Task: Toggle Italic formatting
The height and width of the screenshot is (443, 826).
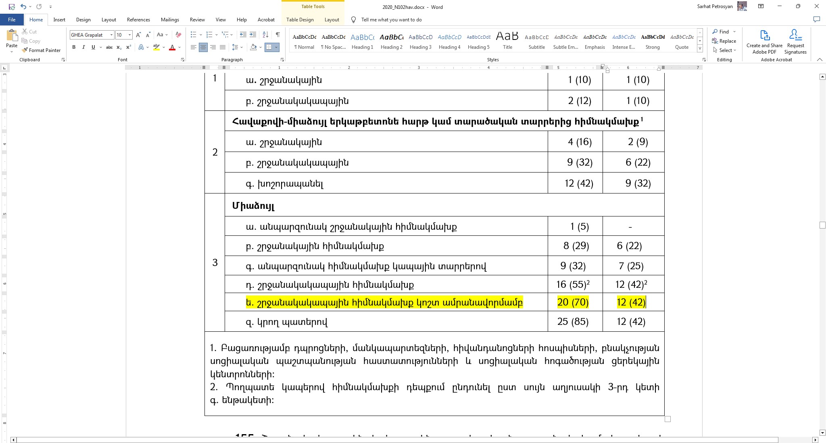Action: pos(83,48)
